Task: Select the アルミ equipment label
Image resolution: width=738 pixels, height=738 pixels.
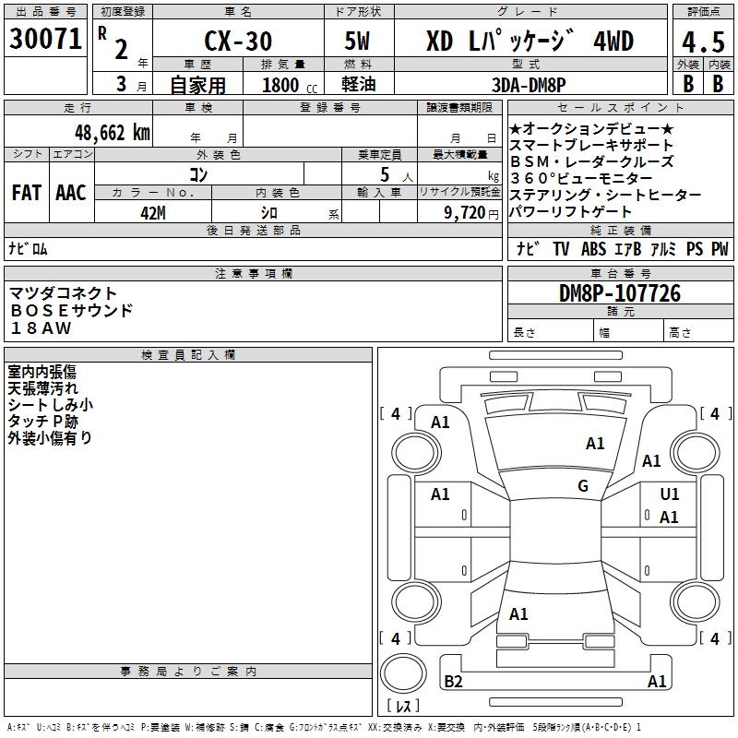Action: 663,248
